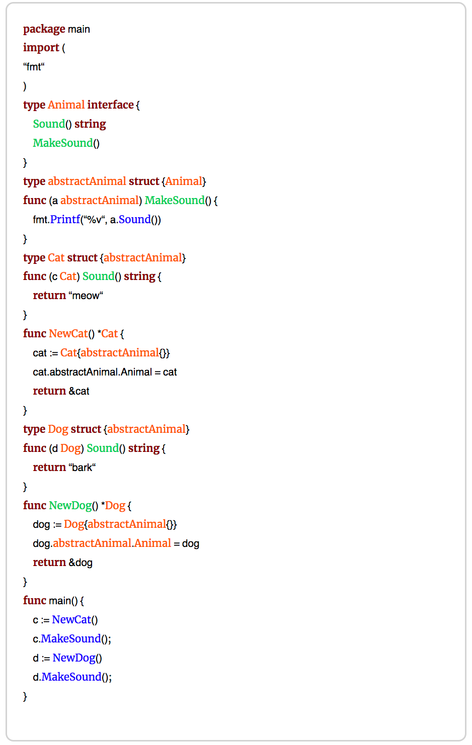Click 'type Cat struct {abstractAnimal}' line
The width and height of the screenshot is (472, 745).
pos(105,258)
